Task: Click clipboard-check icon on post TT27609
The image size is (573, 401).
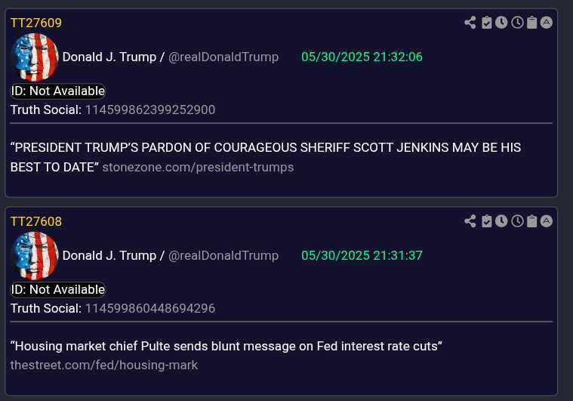Action: (486, 23)
